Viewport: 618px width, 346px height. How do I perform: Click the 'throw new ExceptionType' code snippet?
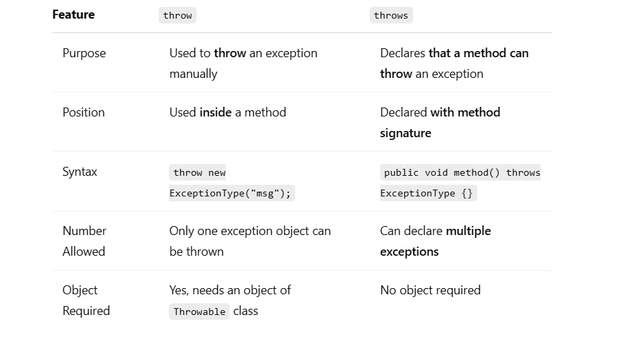[232, 183]
